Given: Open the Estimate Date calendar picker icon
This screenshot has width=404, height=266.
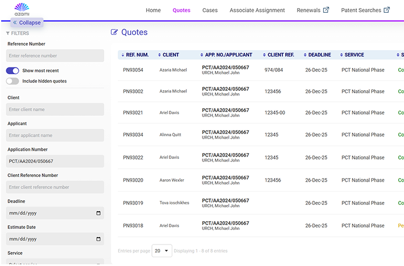Looking at the screenshot, I should point(98,239).
